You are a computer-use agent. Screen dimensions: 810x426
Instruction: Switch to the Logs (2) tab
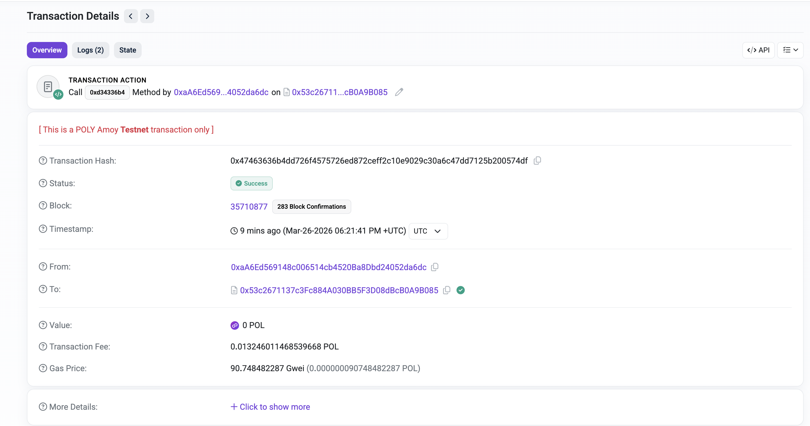pos(90,50)
